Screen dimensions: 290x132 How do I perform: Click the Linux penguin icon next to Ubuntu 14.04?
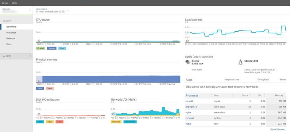[x=240, y=62]
